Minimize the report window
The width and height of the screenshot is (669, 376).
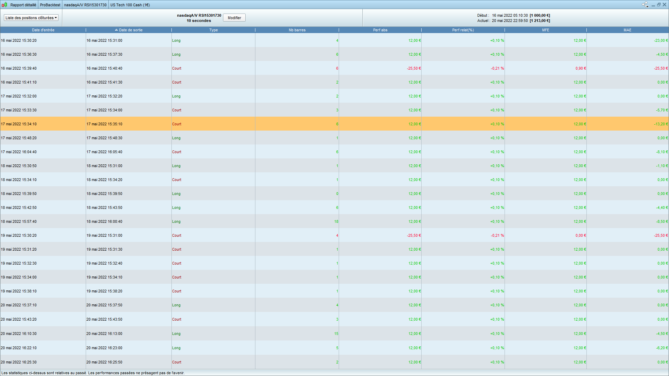(x=653, y=5)
